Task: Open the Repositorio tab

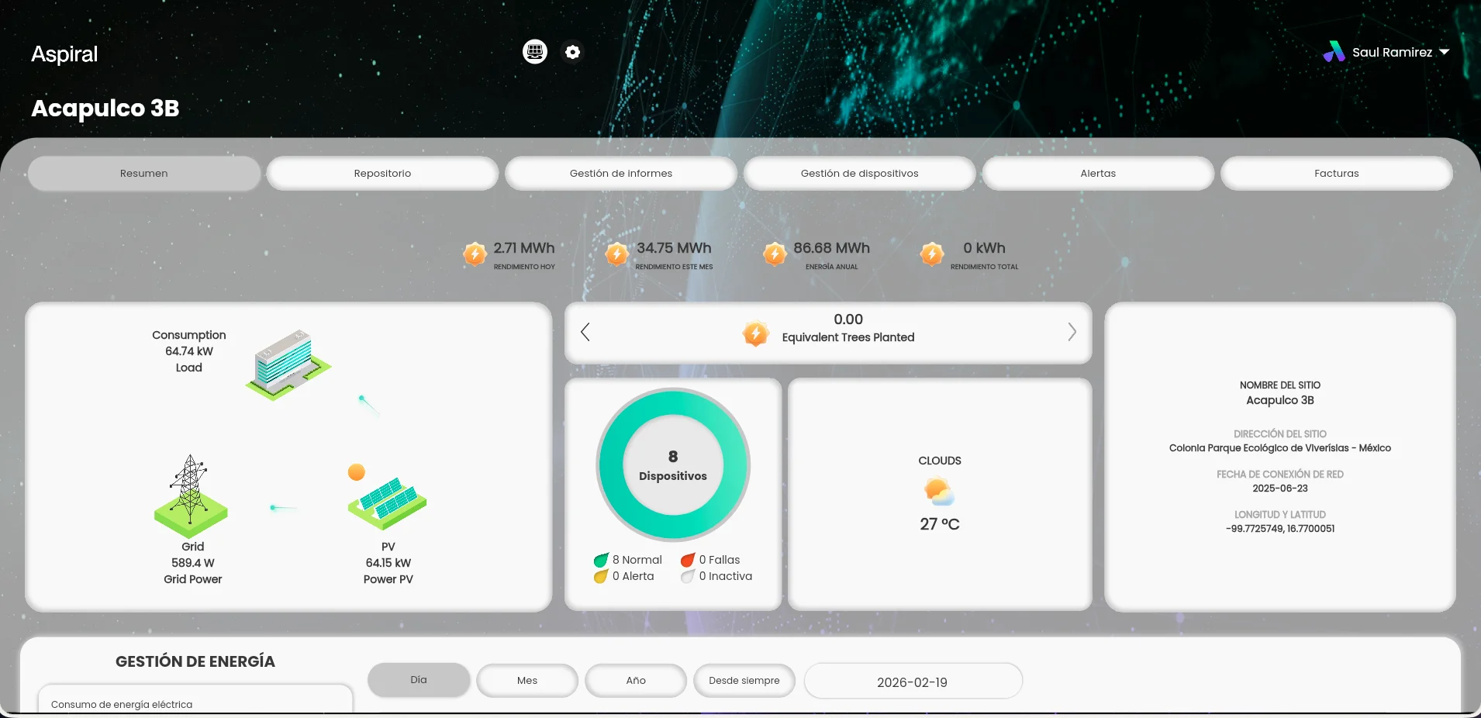Action: pos(382,173)
